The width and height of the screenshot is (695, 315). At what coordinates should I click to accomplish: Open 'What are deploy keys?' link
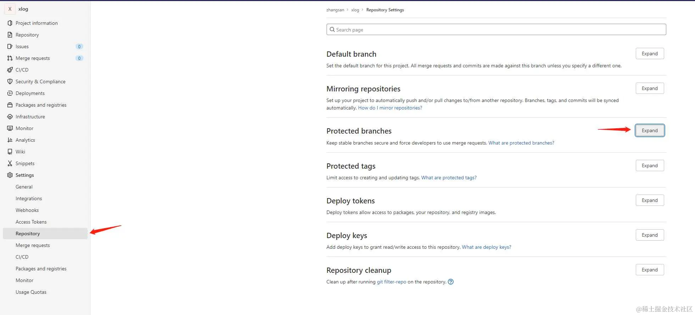(x=486, y=247)
